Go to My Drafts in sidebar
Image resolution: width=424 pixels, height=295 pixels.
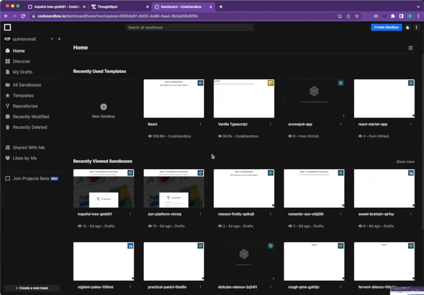[x=22, y=72]
